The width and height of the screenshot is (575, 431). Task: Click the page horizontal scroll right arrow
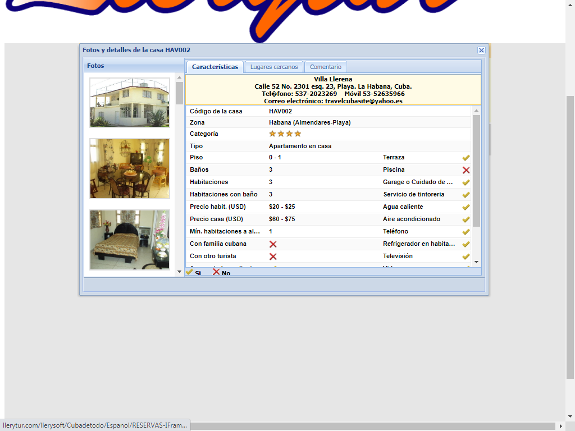561,427
